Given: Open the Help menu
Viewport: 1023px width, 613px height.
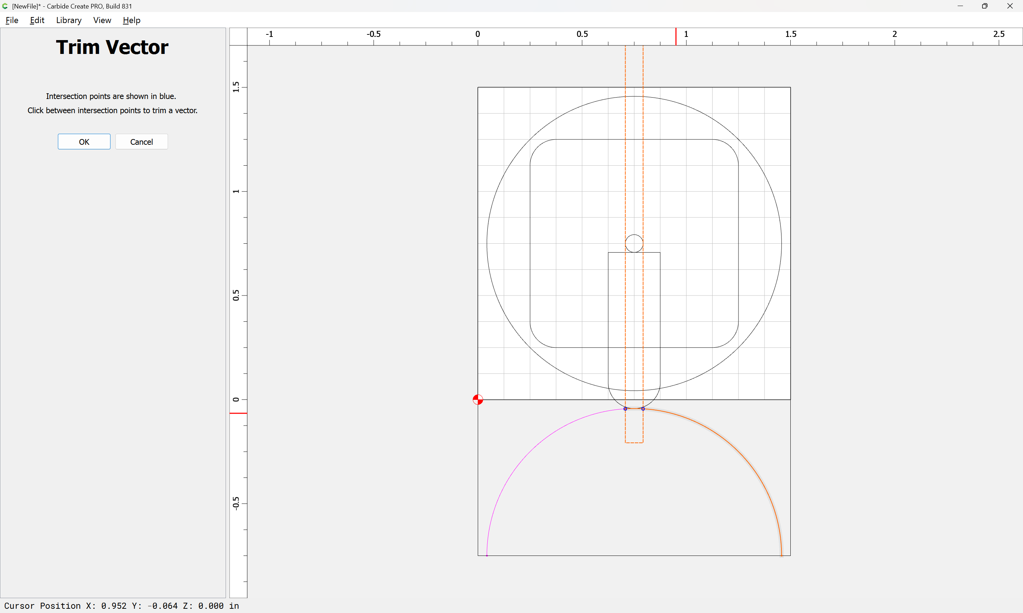Looking at the screenshot, I should click(x=131, y=20).
